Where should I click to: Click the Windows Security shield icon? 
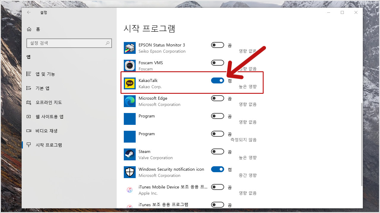point(130,172)
